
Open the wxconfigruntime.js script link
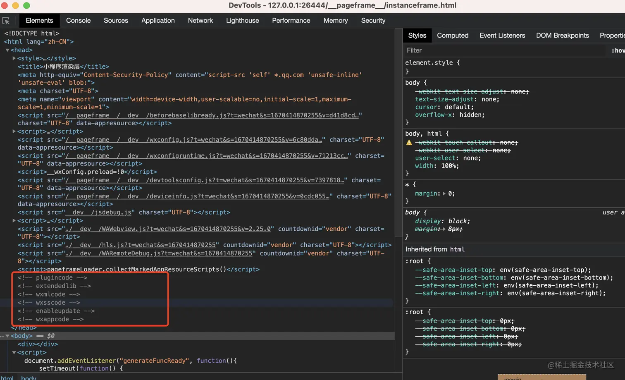tap(207, 156)
